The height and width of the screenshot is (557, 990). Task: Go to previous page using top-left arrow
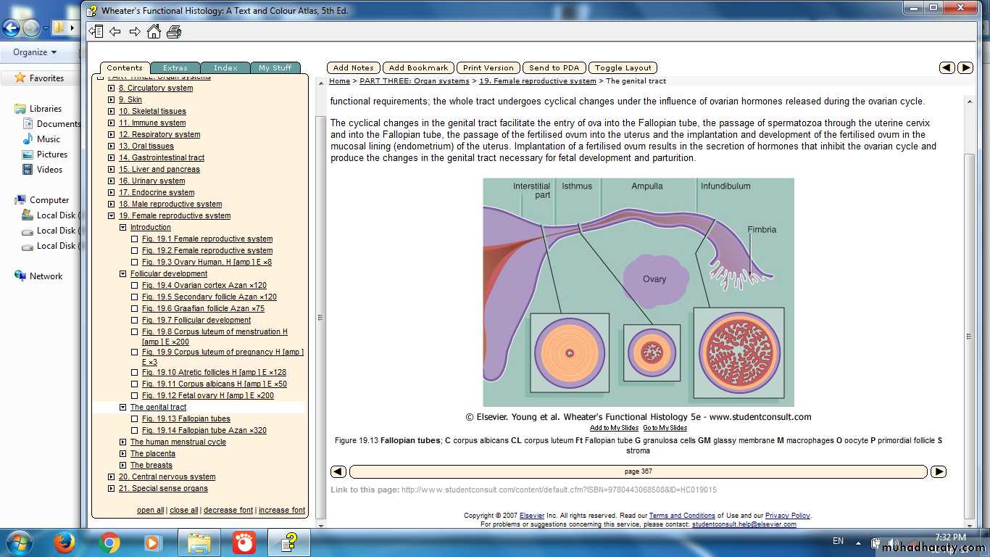coord(947,67)
